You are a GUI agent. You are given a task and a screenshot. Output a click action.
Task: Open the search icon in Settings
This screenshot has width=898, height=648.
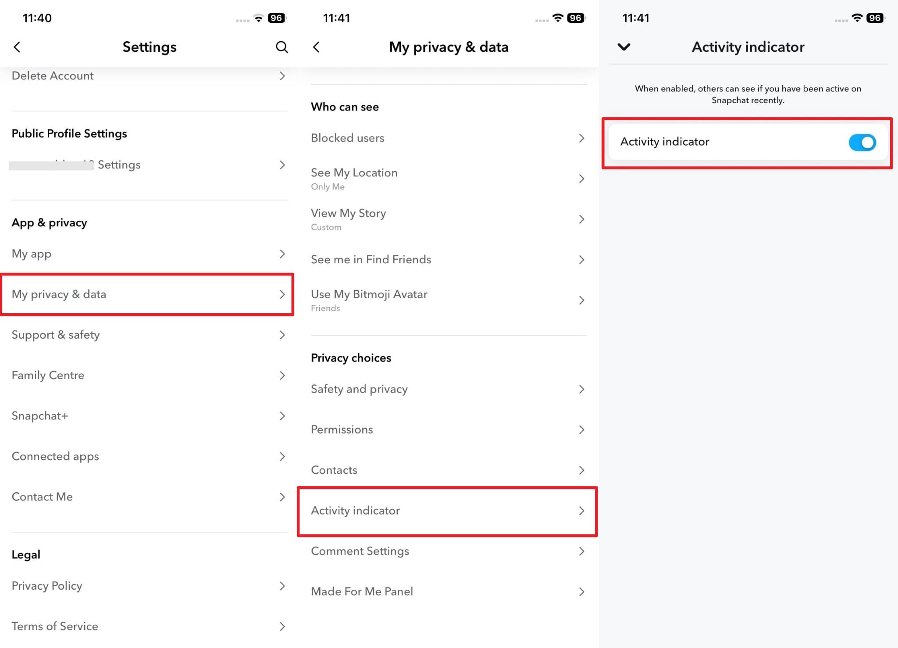[282, 47]
